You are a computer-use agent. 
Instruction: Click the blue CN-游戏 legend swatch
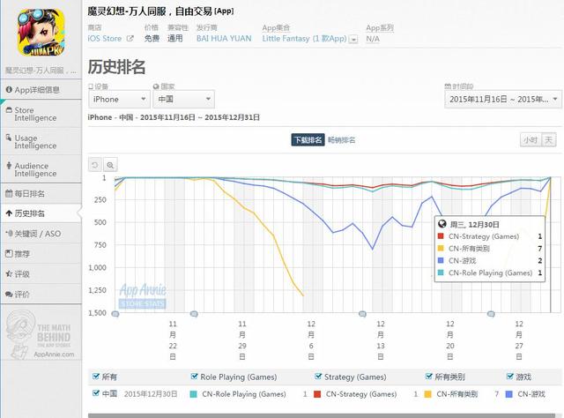pyautogui.click(x=509, y=394)
